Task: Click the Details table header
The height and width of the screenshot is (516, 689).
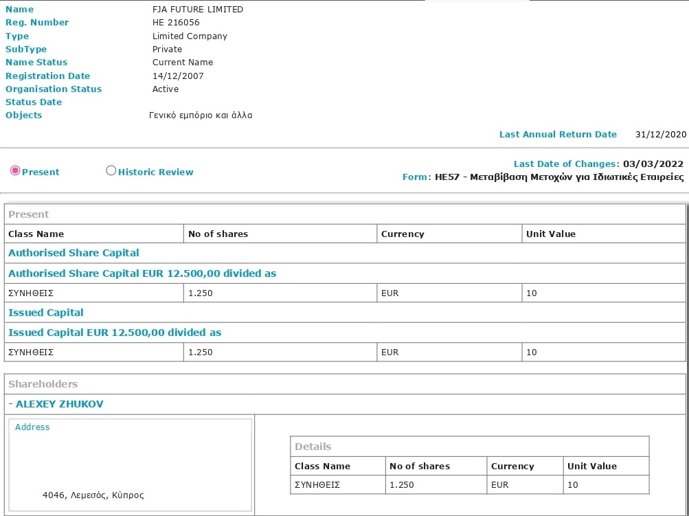Action: pos(313,447)
